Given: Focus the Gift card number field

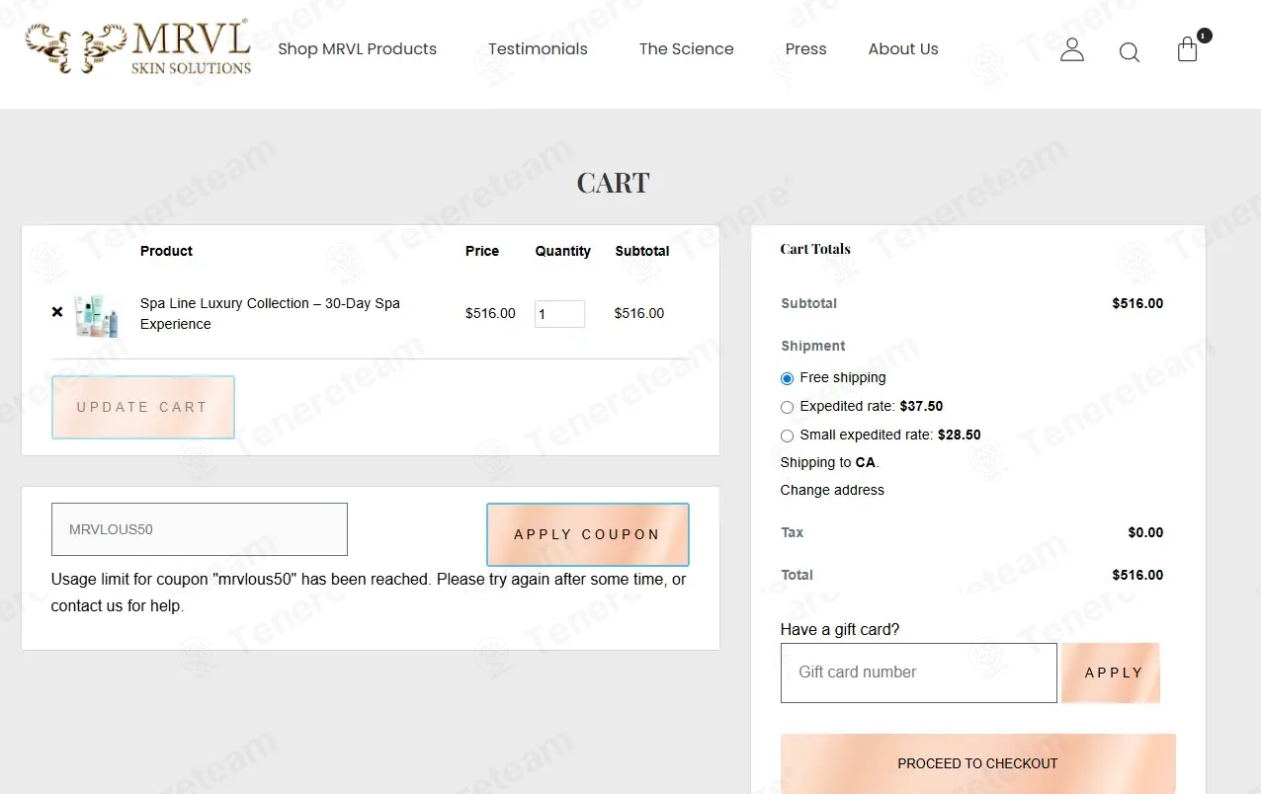Looking at the screenshot, I should coord(919,673).
